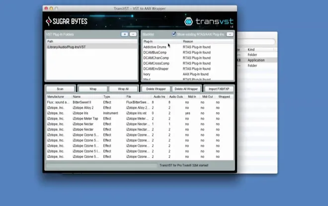
Task: Click the Audio Outs column header
Action: tap(176, 97)
